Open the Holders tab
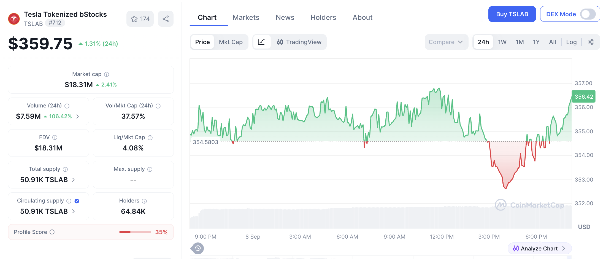The image size is (606, 259). click(323, 18)
